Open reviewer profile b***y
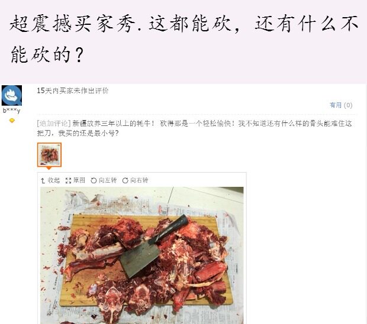Image resolution: width=367 pixels, height=324 pixels. coord(12,111)
